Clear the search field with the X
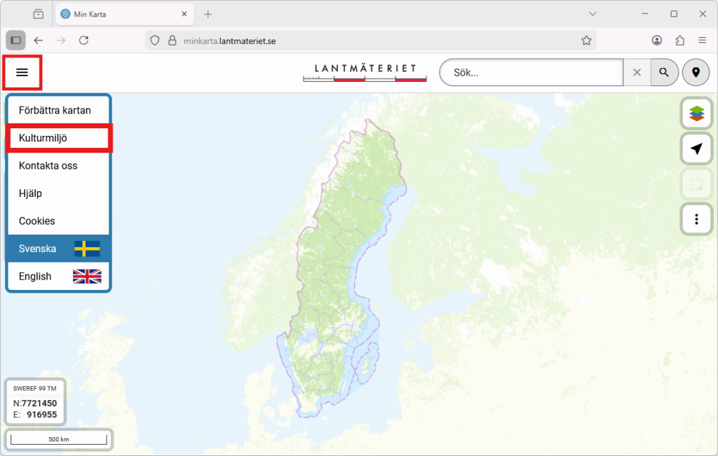 [x=637, y=72]
